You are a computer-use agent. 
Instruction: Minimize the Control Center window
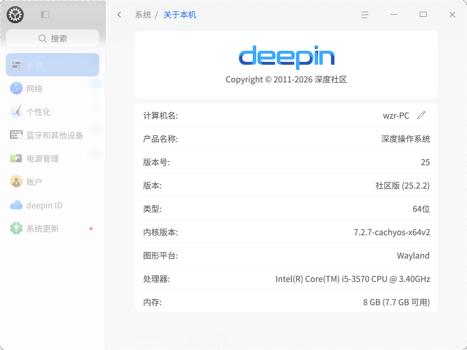point(394,15)
